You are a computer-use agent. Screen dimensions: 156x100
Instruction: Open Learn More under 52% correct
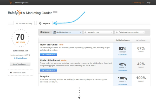(122, 55)
